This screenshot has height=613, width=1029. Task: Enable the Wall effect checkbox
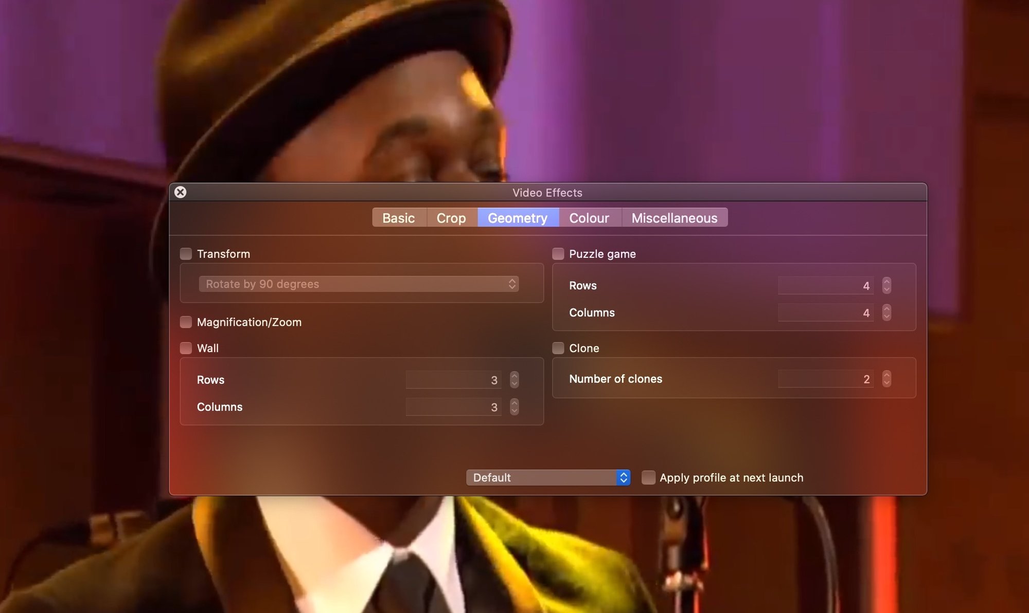pos(186,348)
